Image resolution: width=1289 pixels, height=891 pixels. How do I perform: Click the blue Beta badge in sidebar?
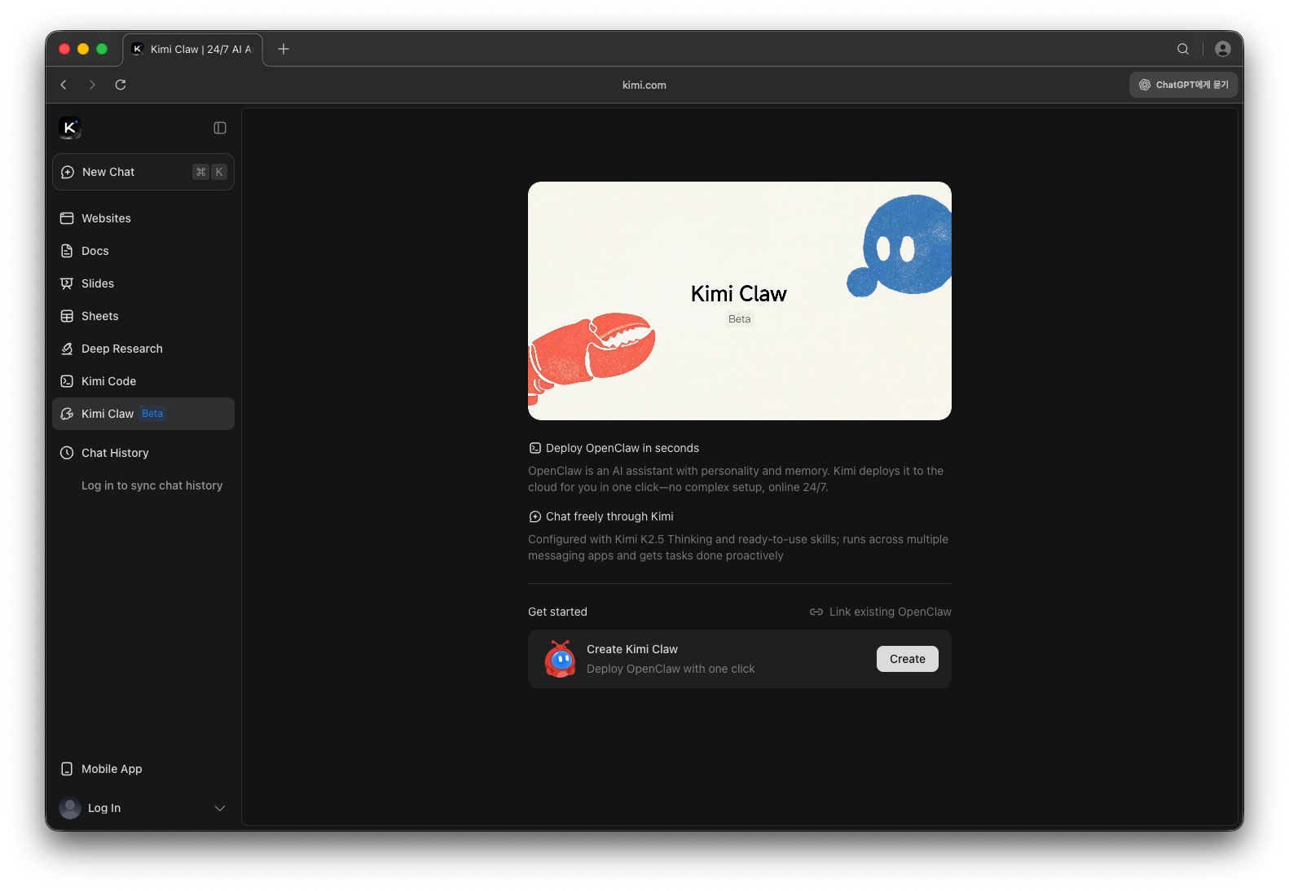152,414
